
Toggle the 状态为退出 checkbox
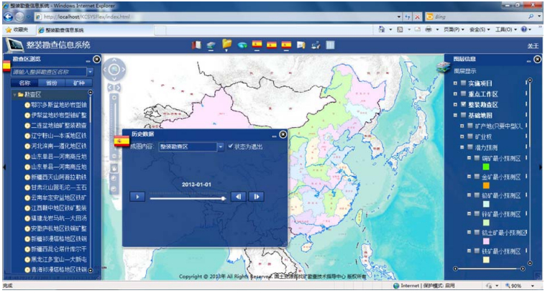[x=231, y=146]
